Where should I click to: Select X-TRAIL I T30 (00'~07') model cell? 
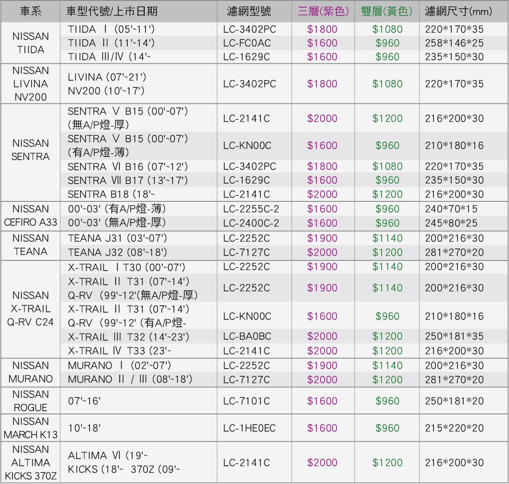138,267
